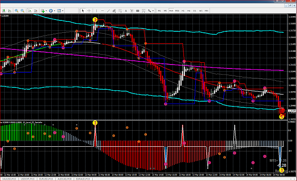Restore the inner chart window
The image size is (297, 181).
pyautogui.click(x=290, y=6)
